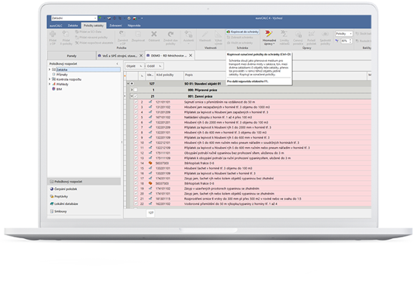Expand 000: Přípravné práce group
Viewport: 415px width, 288px height.
(x=132, y=90)
